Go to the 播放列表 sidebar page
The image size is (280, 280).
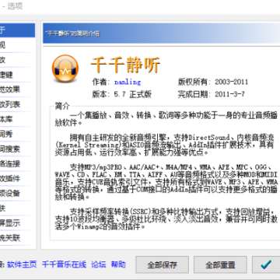17,104
